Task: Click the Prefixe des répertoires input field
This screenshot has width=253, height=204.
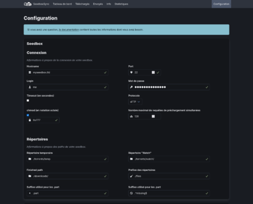Action: coord(169,176)
